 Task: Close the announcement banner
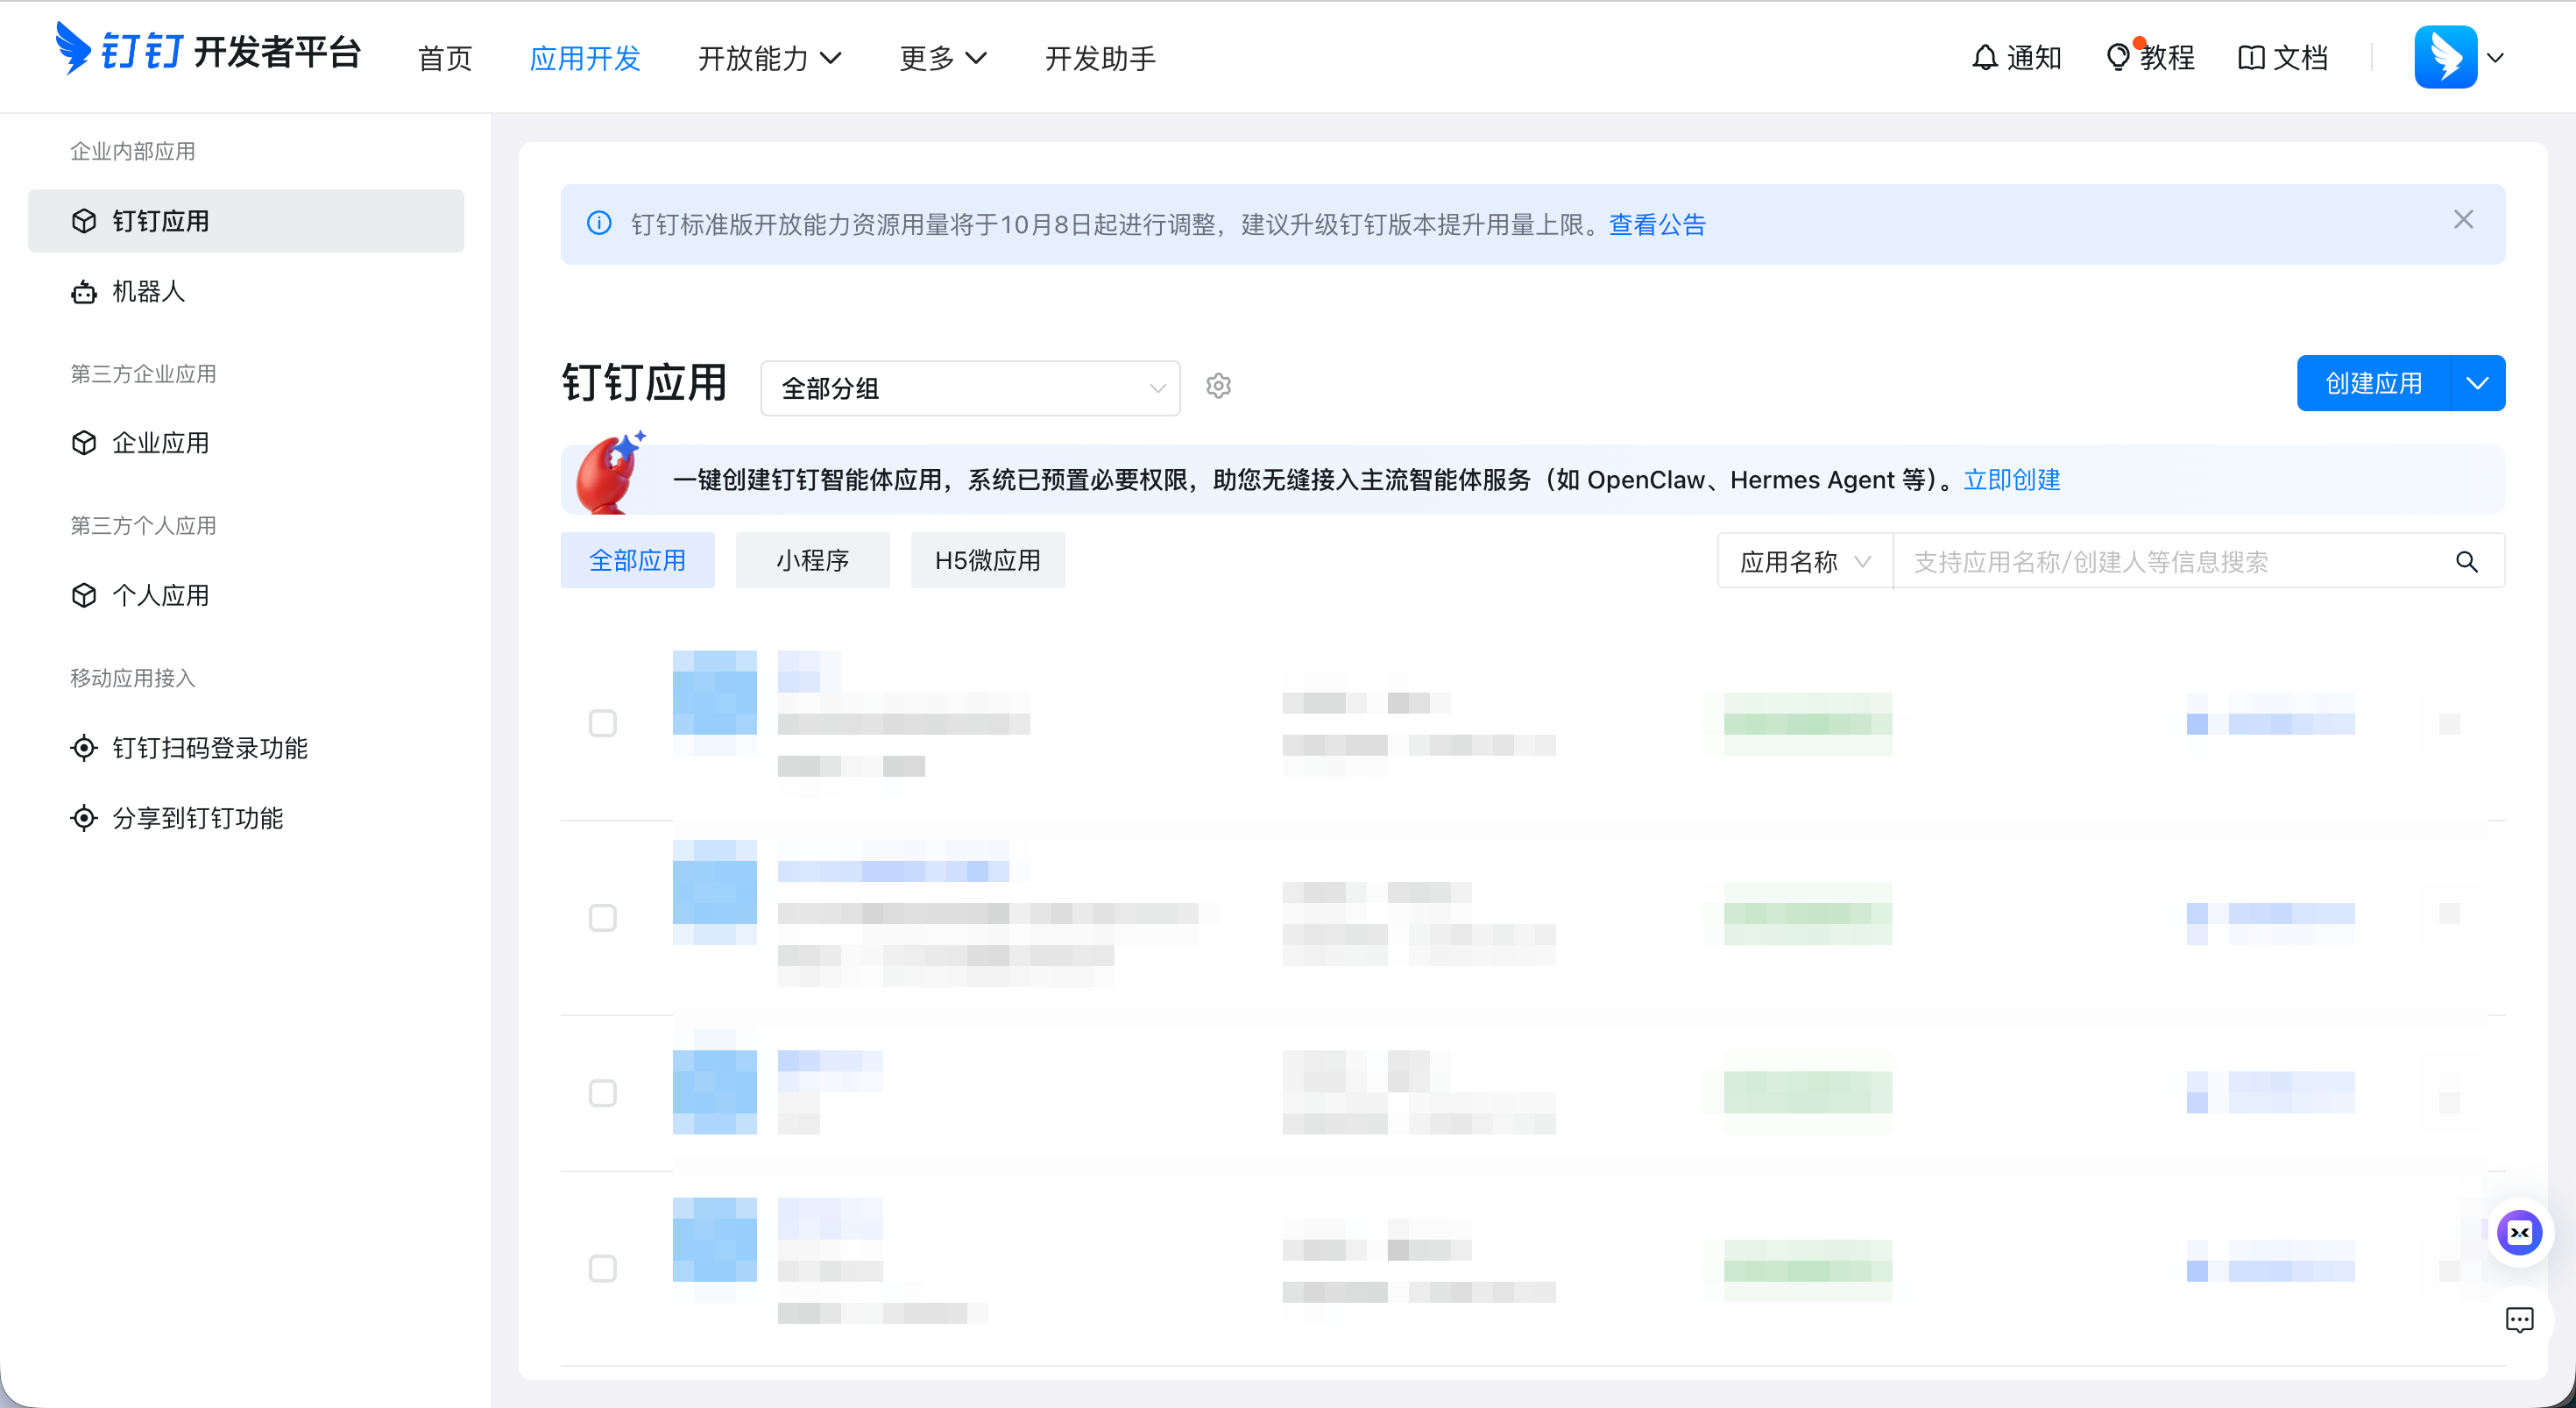[2463, 220]
